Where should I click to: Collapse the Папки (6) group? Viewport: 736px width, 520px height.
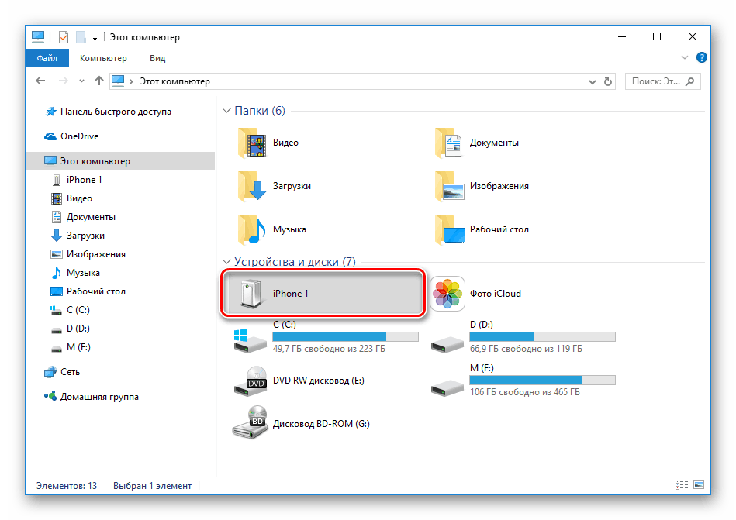tap(226, 111)
